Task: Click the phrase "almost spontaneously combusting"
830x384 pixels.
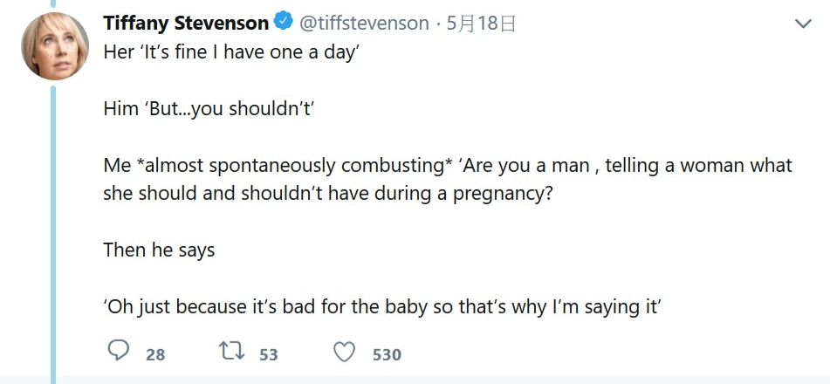Action: 285,166
